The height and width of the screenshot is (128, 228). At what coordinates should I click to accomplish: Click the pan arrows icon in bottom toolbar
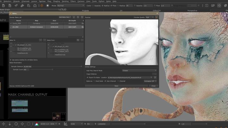pos(3,124)
